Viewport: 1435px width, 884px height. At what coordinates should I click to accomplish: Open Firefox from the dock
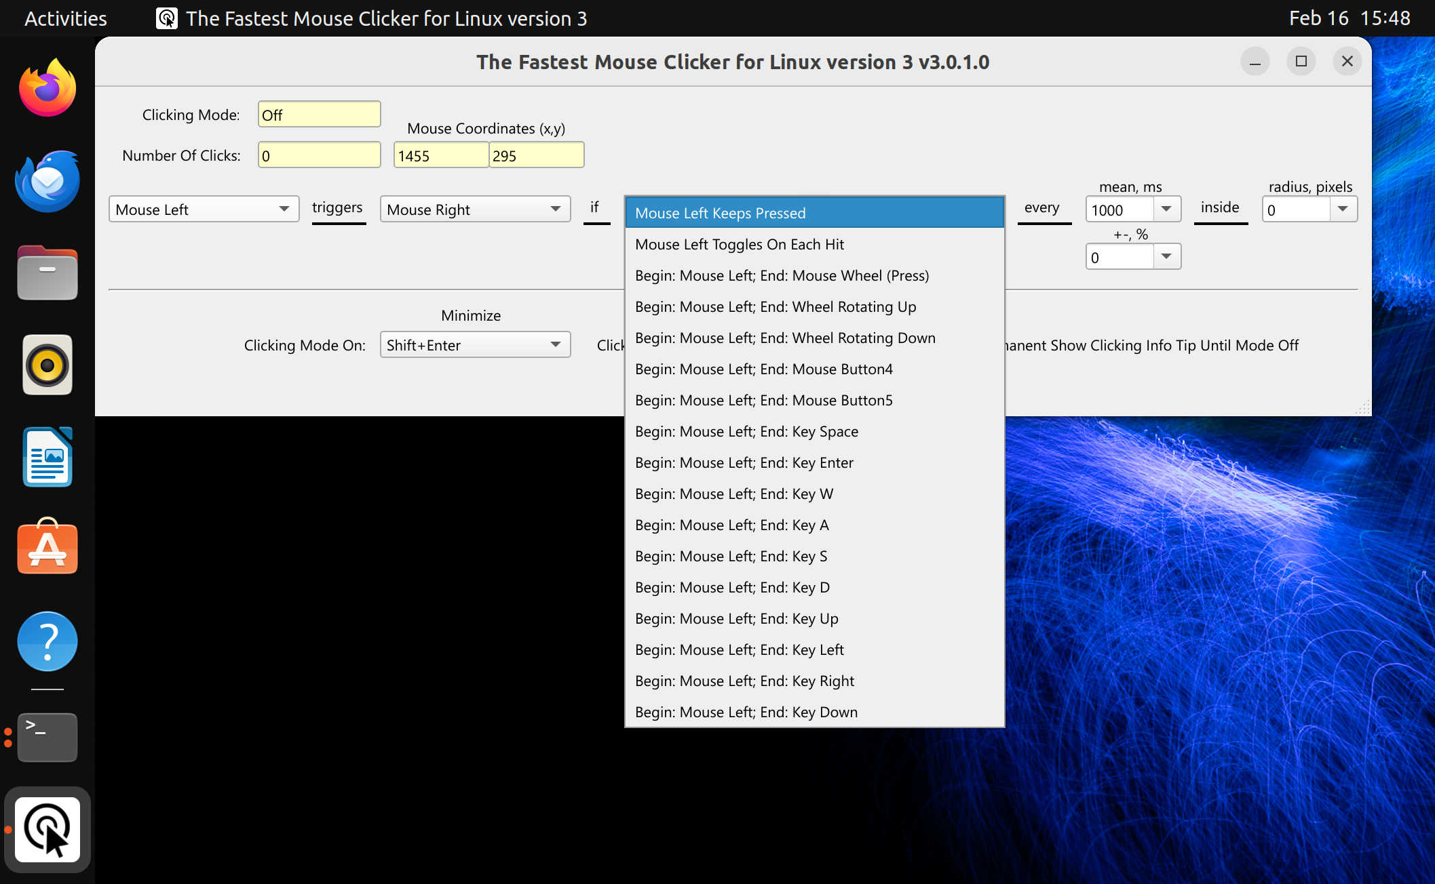pyautogui.click(x=47, y=86)
